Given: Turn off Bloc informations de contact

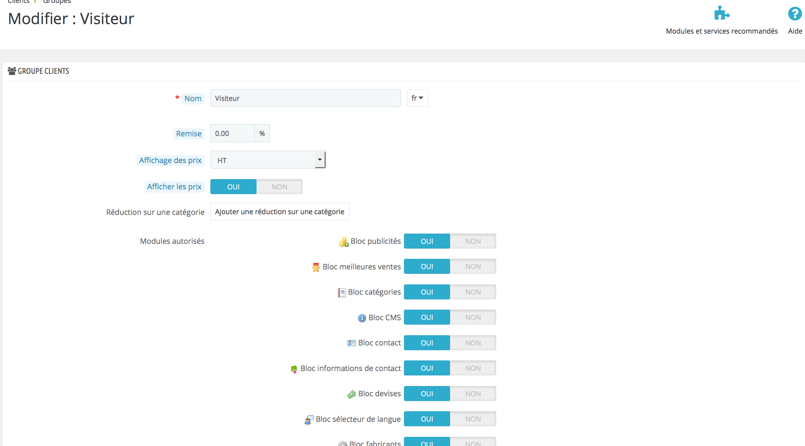Looking at the screenshot, I should pyautogui.click(x=473, y=368).
